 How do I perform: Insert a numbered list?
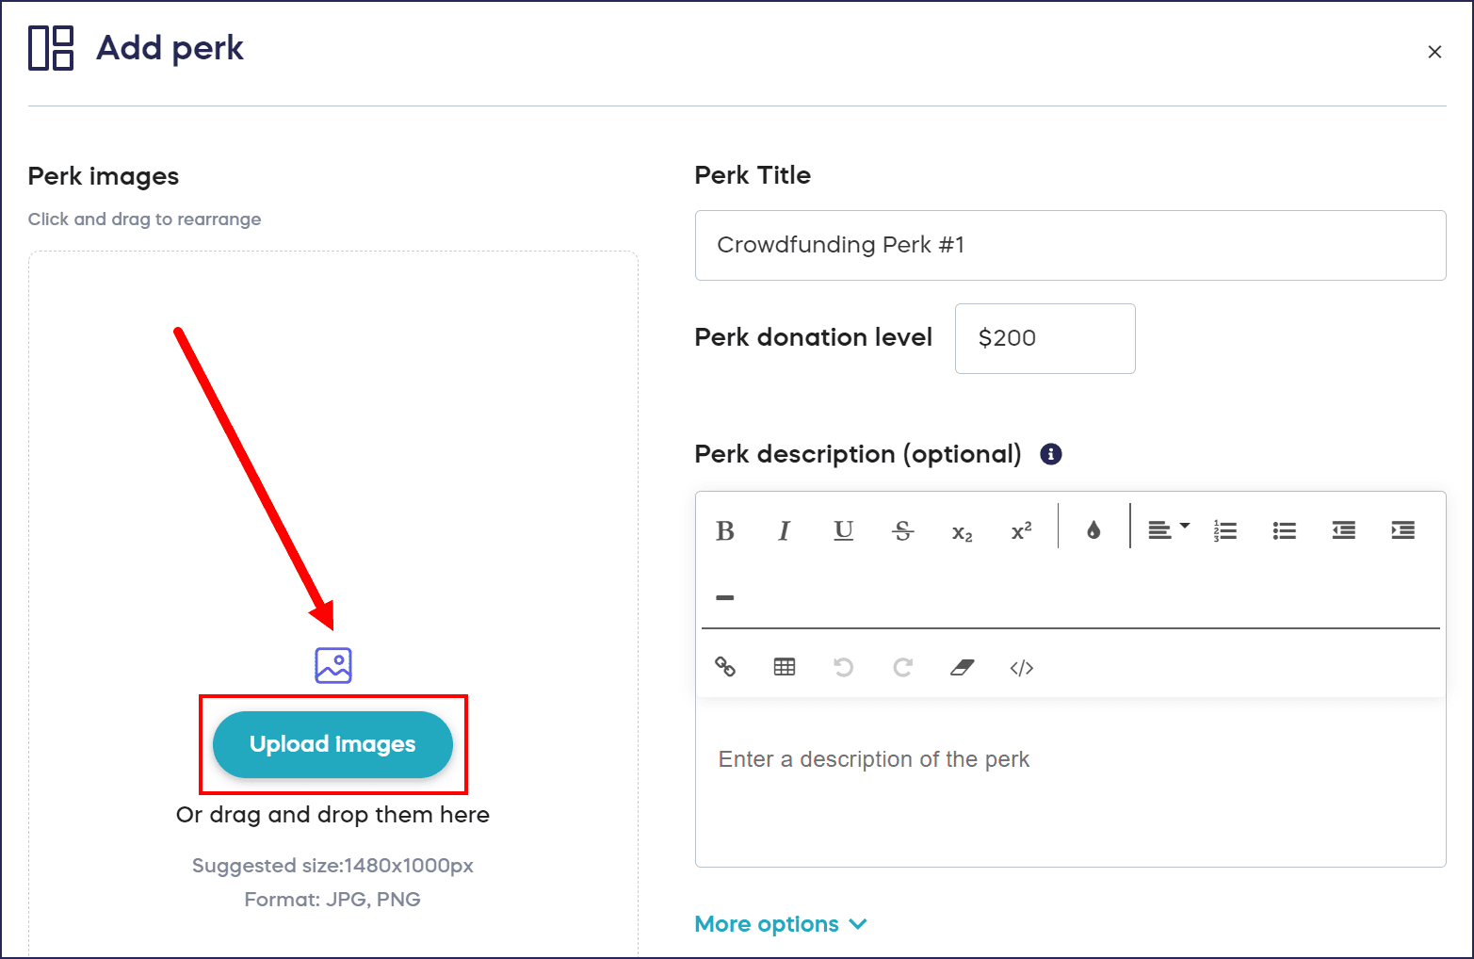[x=1225, y=530]
